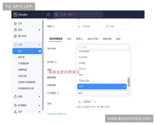Screen dimensions: 156x125
Task: Click the 手机 mobile input field
Action: [x=118, y=26]
